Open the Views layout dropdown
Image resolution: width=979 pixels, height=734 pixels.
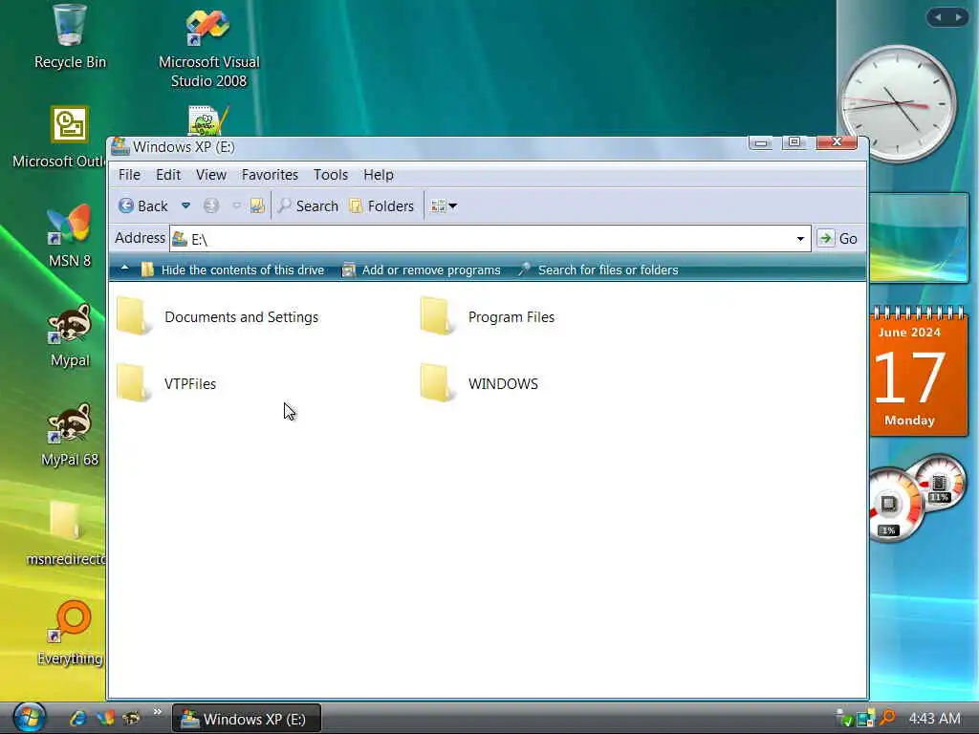coord(444,206)
